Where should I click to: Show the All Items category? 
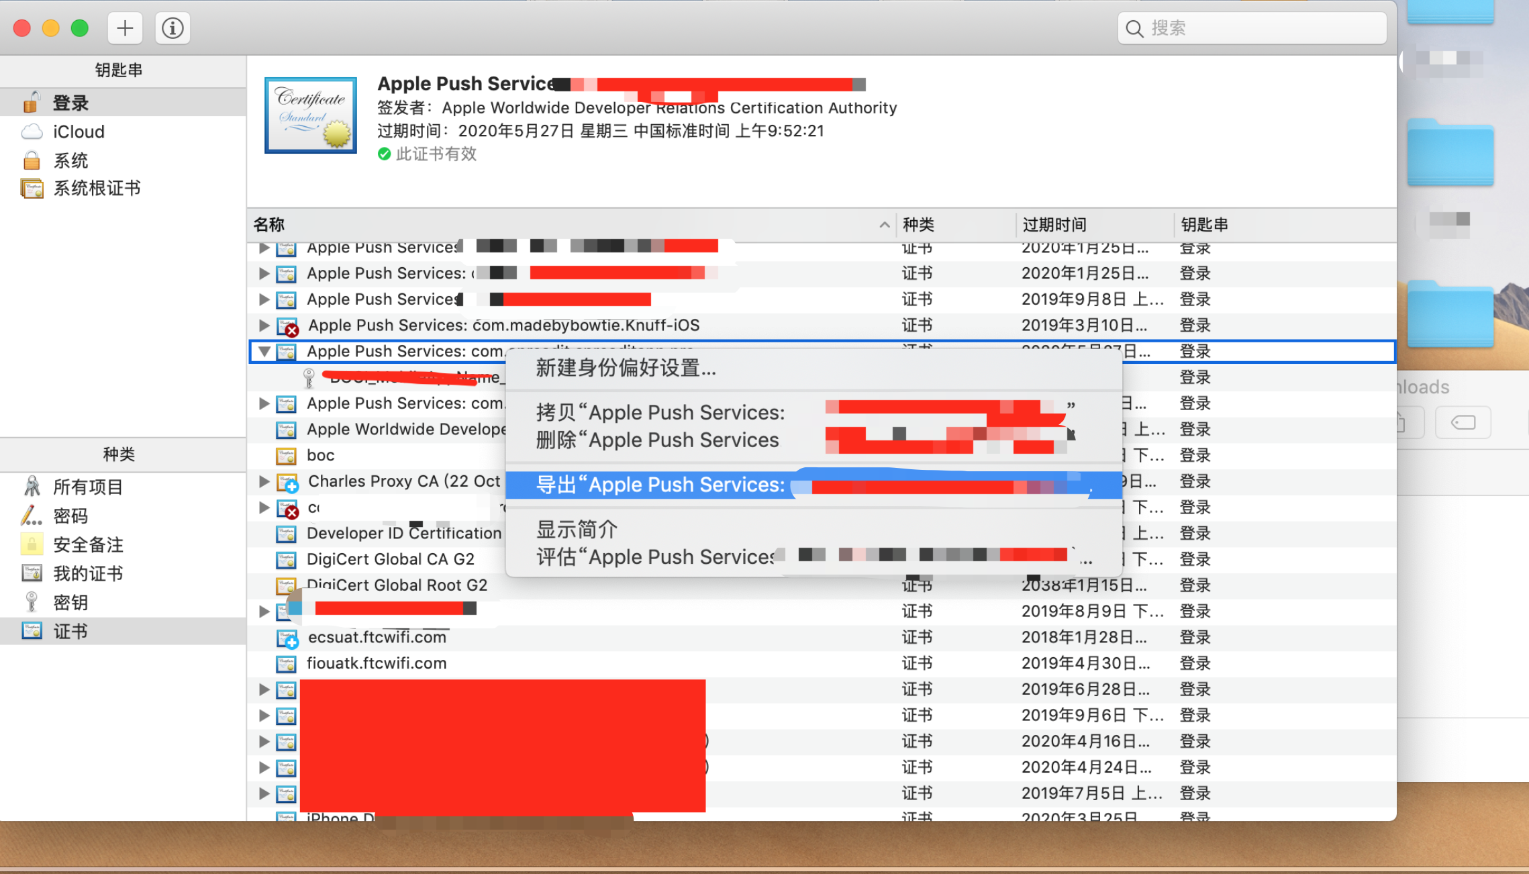coord(87,487)
